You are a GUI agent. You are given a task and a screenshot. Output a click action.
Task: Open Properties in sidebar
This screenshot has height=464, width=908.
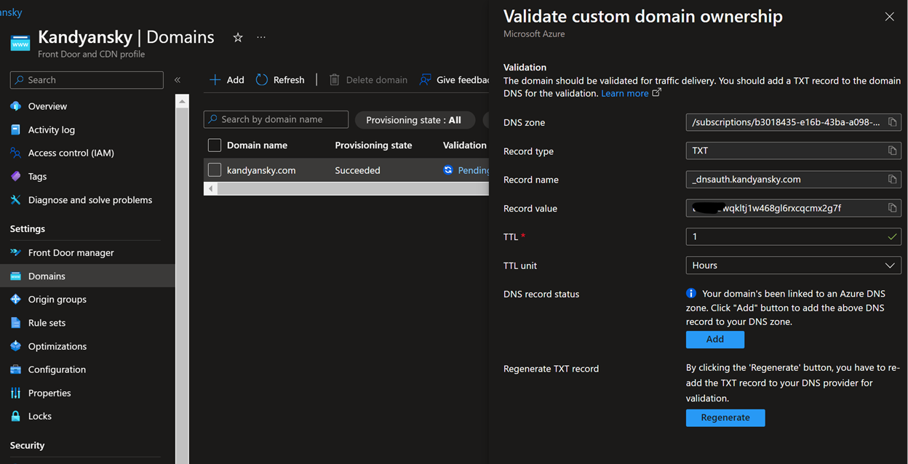coord(49,393)
